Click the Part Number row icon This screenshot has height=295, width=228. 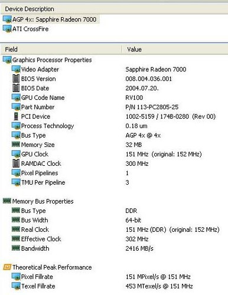(x=16, y=107)
